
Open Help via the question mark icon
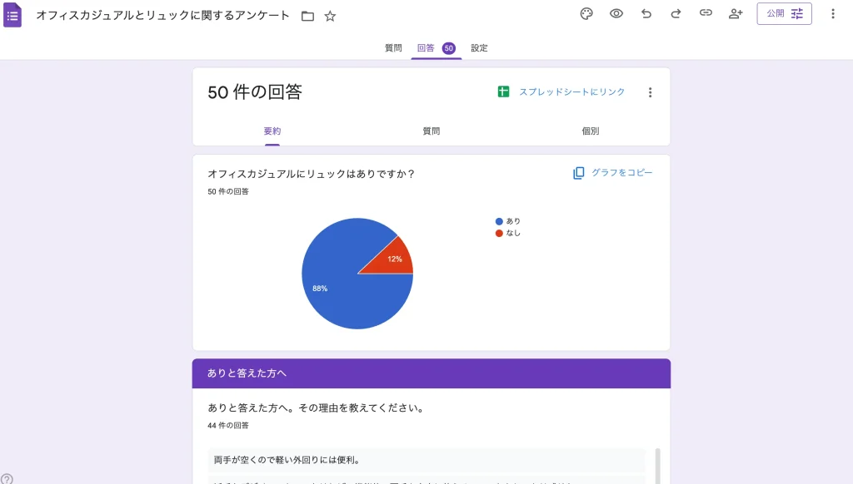point(7,477)
